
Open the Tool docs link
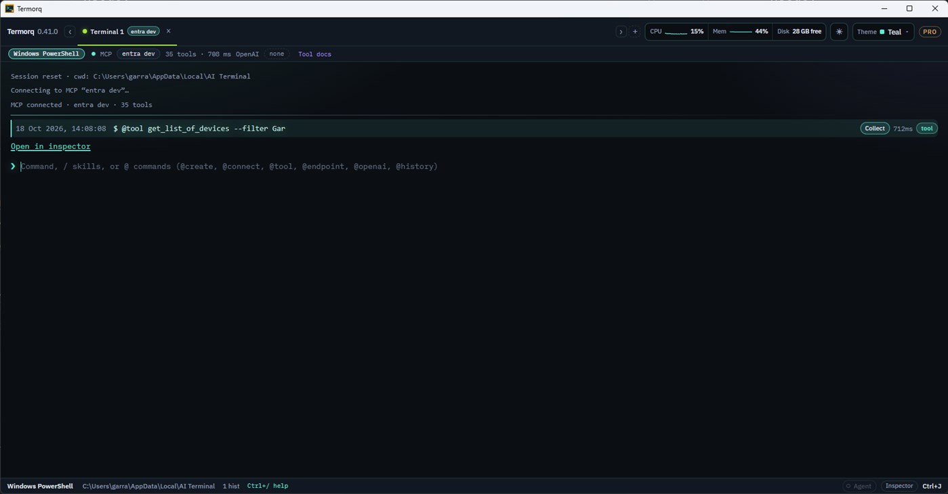tap(314, 54)
